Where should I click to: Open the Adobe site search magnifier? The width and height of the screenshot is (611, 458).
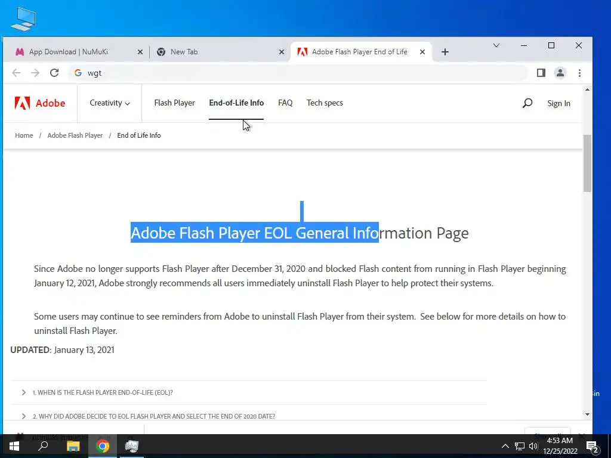(x=527, y=103)
